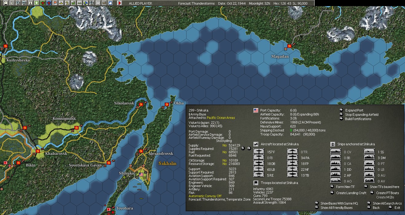405x215 pixels.
Task: Toggle 'Automatic Convoy Off' setting
Action: (x=205, y=196)
